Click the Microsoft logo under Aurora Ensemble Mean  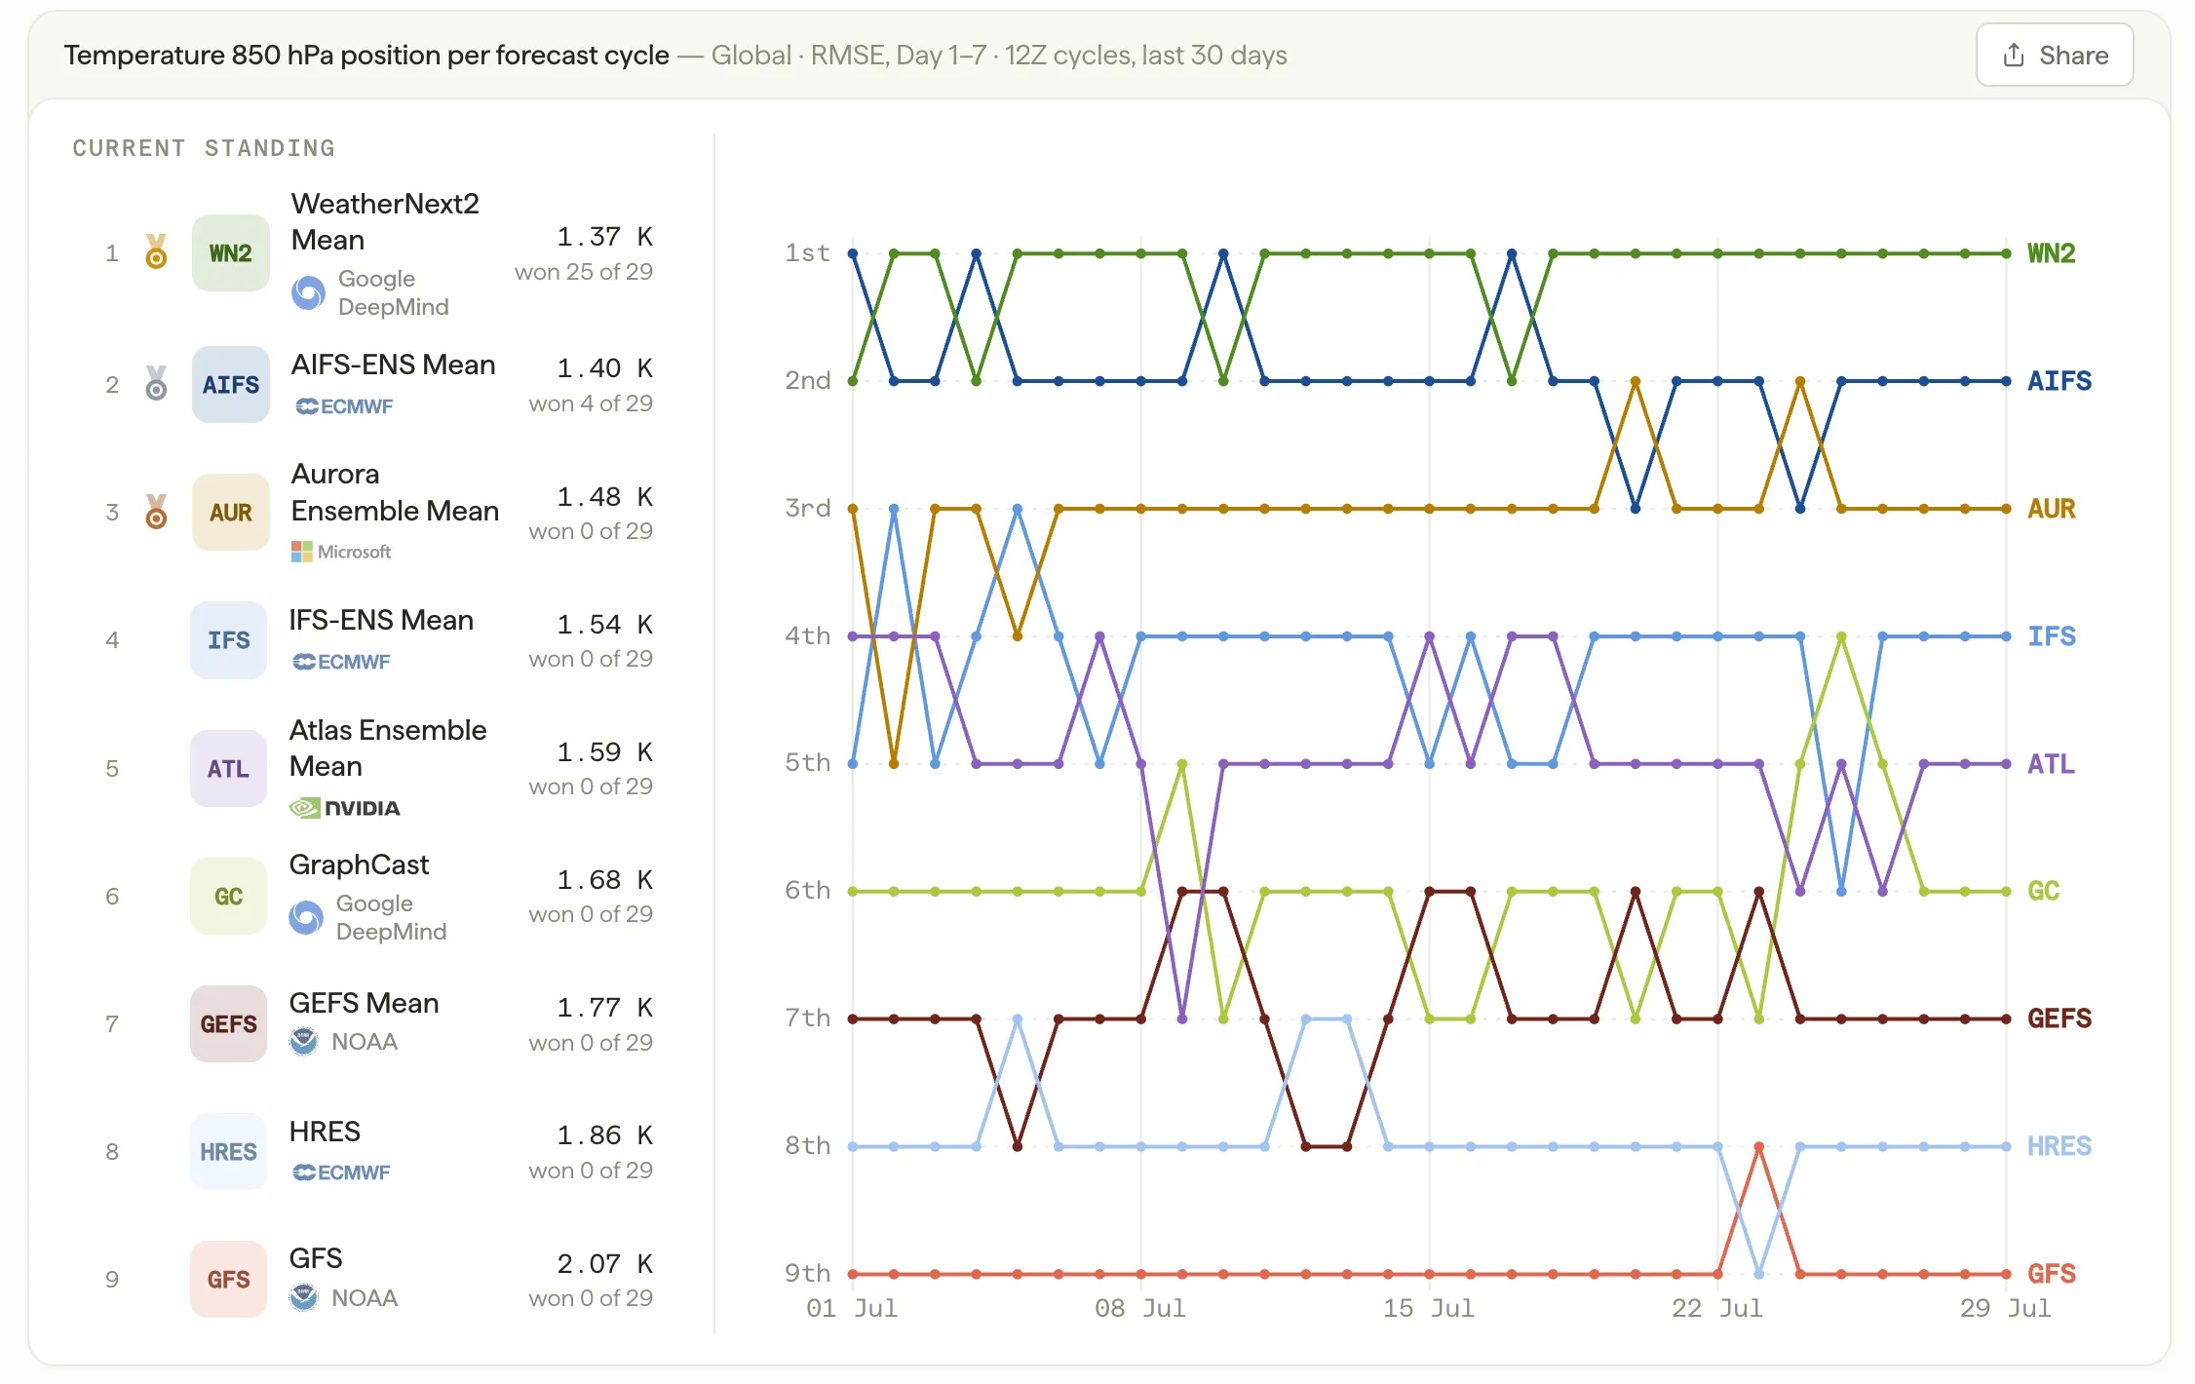(340, 552)
